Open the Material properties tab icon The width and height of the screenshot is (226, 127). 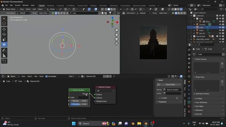[x=189, y=107]
